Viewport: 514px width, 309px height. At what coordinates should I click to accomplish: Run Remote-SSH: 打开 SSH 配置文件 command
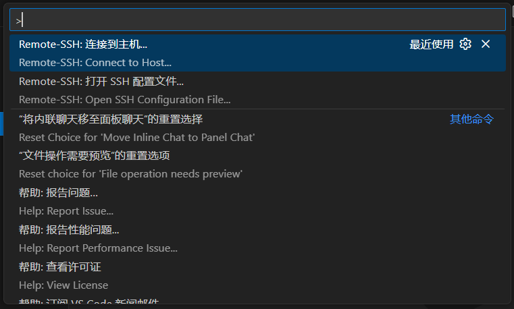[101, 82]
